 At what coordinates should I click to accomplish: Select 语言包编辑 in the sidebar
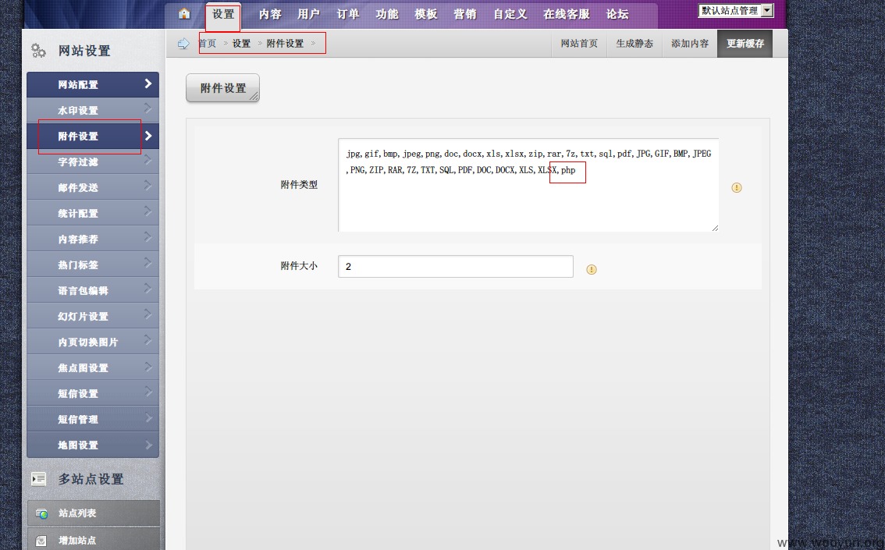93,290
